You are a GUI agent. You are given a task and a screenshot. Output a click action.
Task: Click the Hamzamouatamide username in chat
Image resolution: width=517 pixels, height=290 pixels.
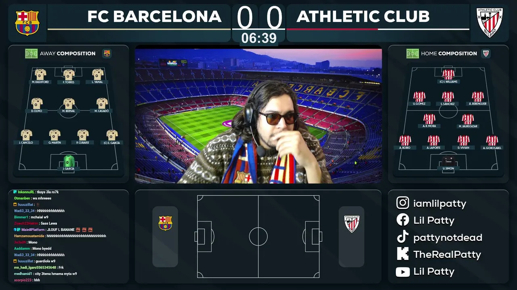[x=29, y=236]
